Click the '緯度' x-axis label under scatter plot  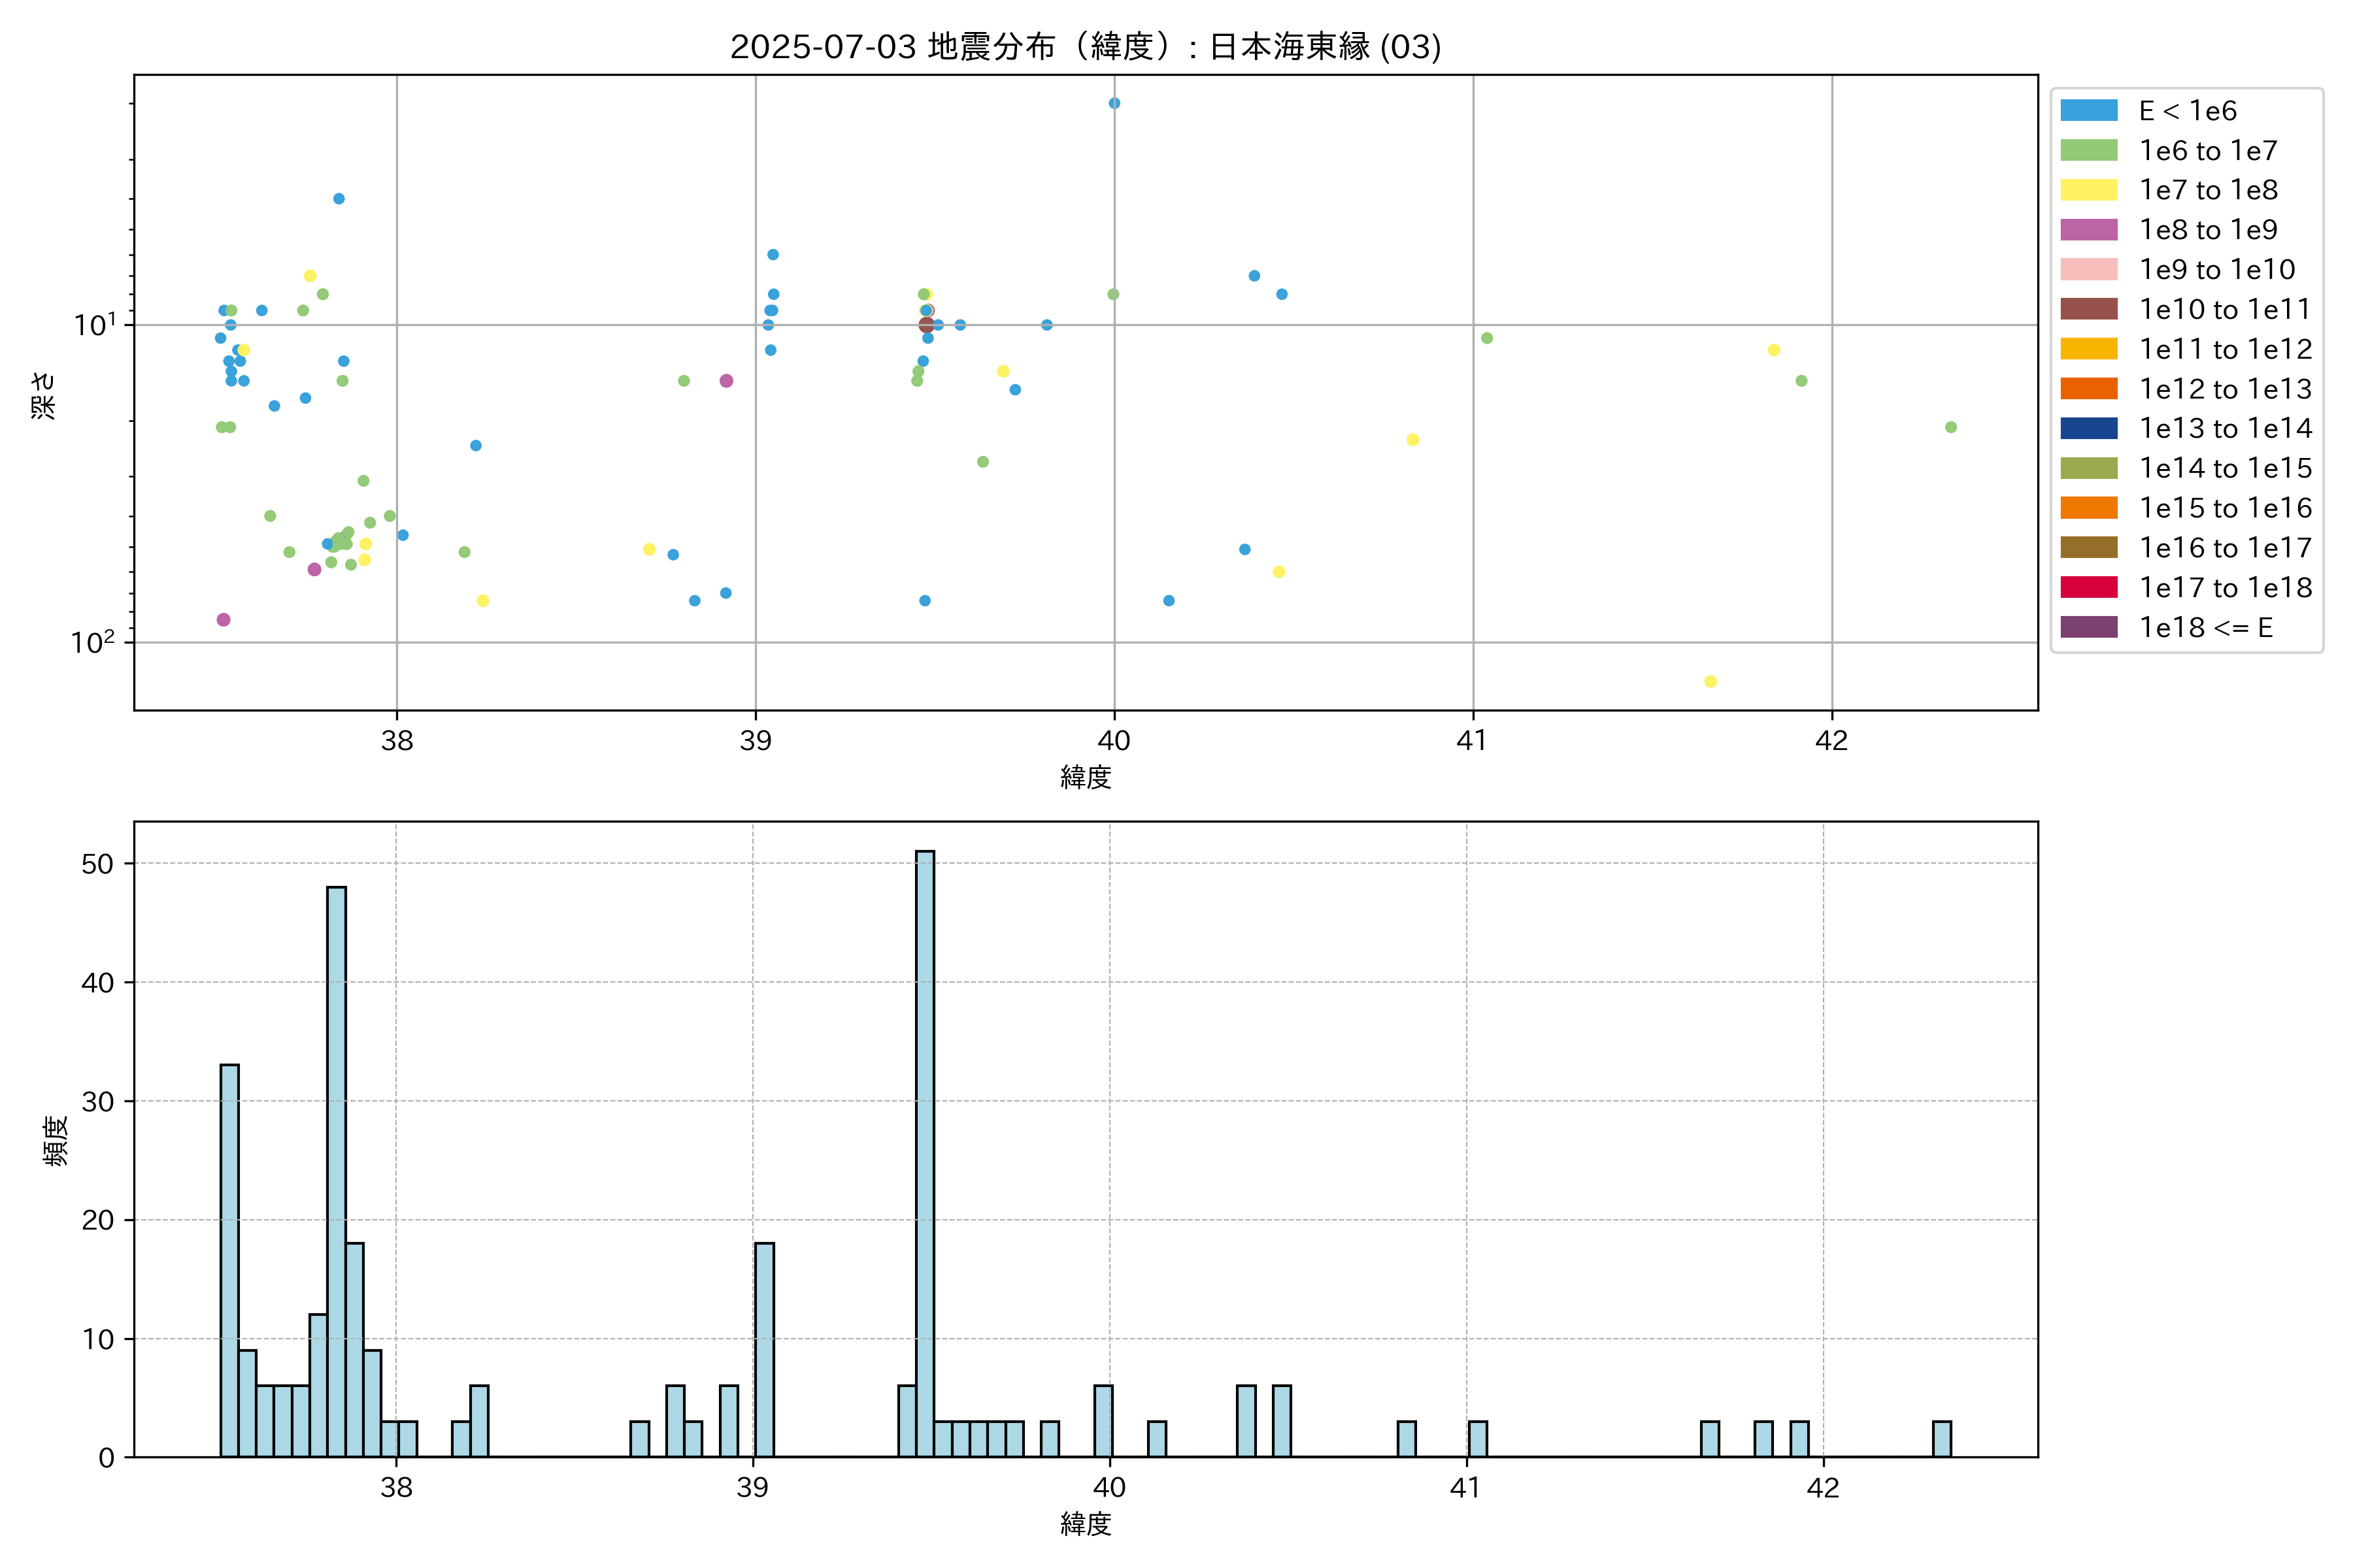[1086, 777]
